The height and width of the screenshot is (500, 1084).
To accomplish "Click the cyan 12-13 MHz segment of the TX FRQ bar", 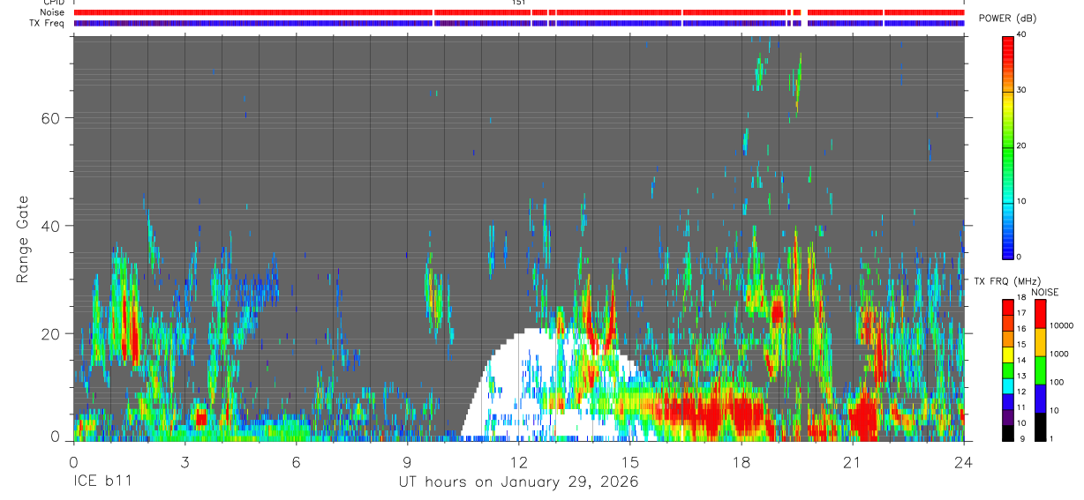I will coord(1008,385).
